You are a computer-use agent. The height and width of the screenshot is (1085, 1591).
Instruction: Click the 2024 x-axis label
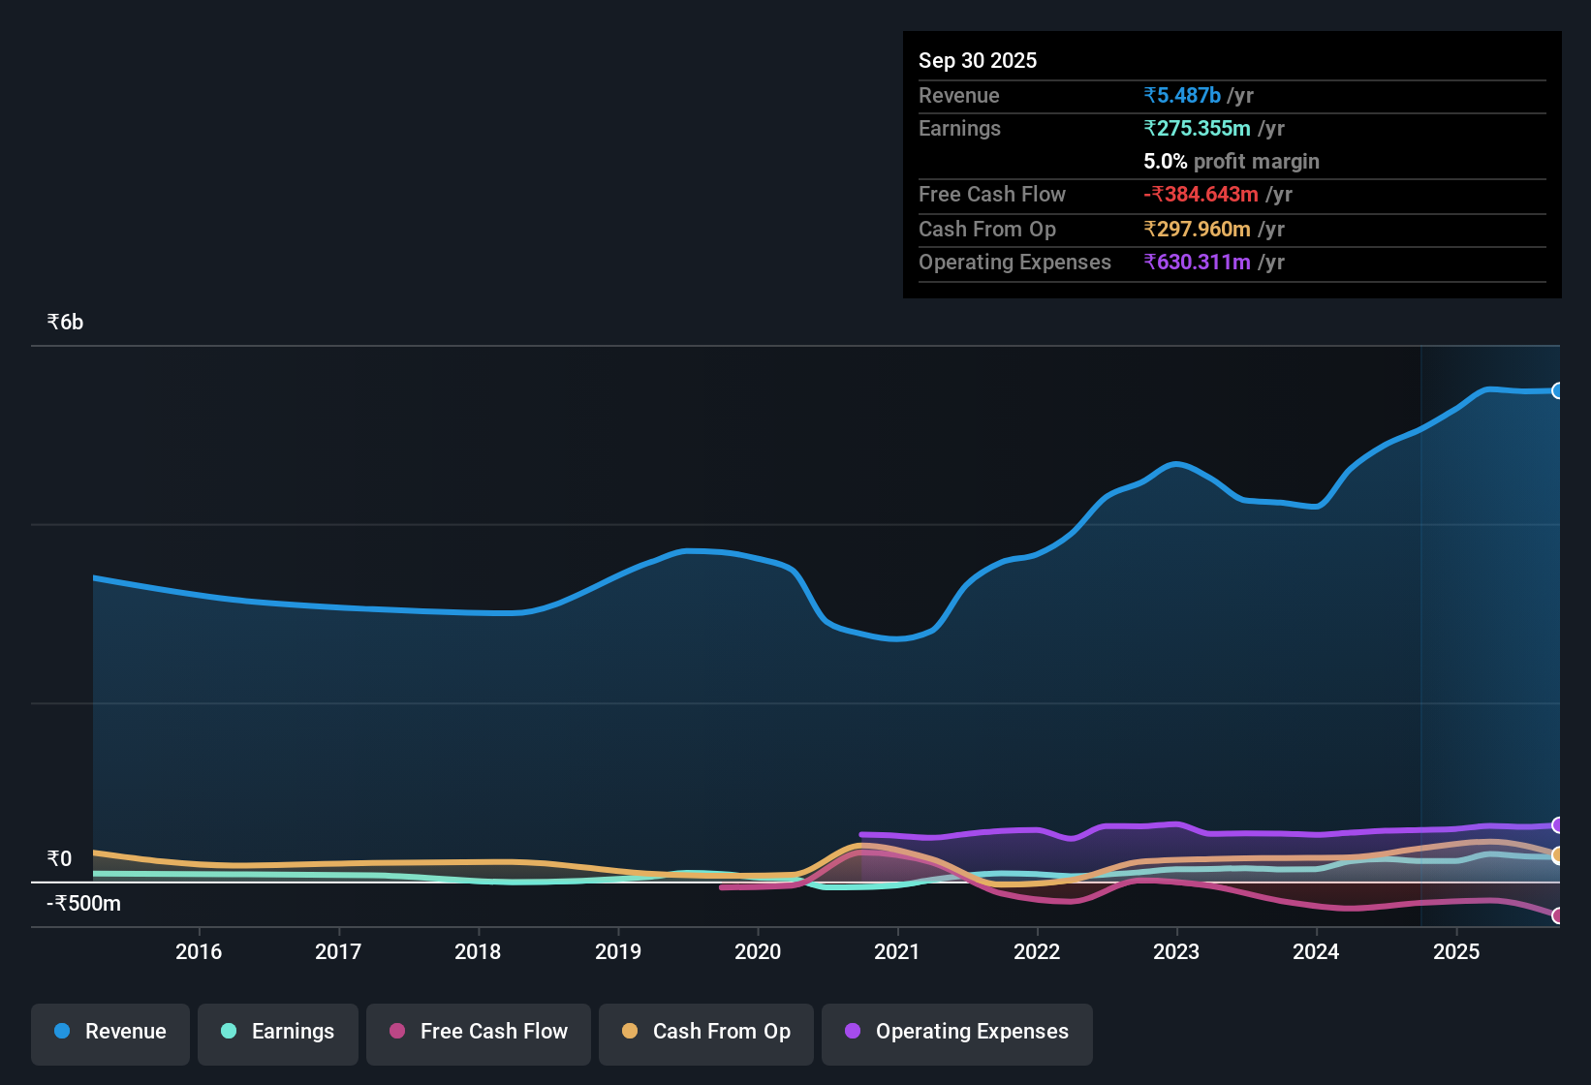point(1316,951)
